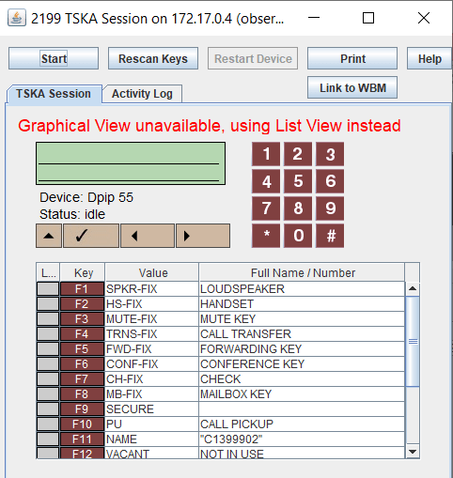Select the SPKR-FIX value cell
Screen dimensions: 453x478
pyautogui.click(x=151, y=289)
